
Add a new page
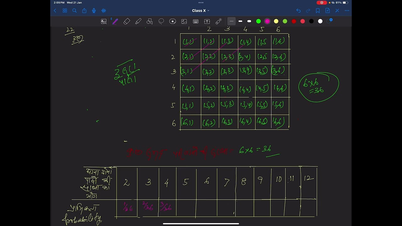(328, 11)
